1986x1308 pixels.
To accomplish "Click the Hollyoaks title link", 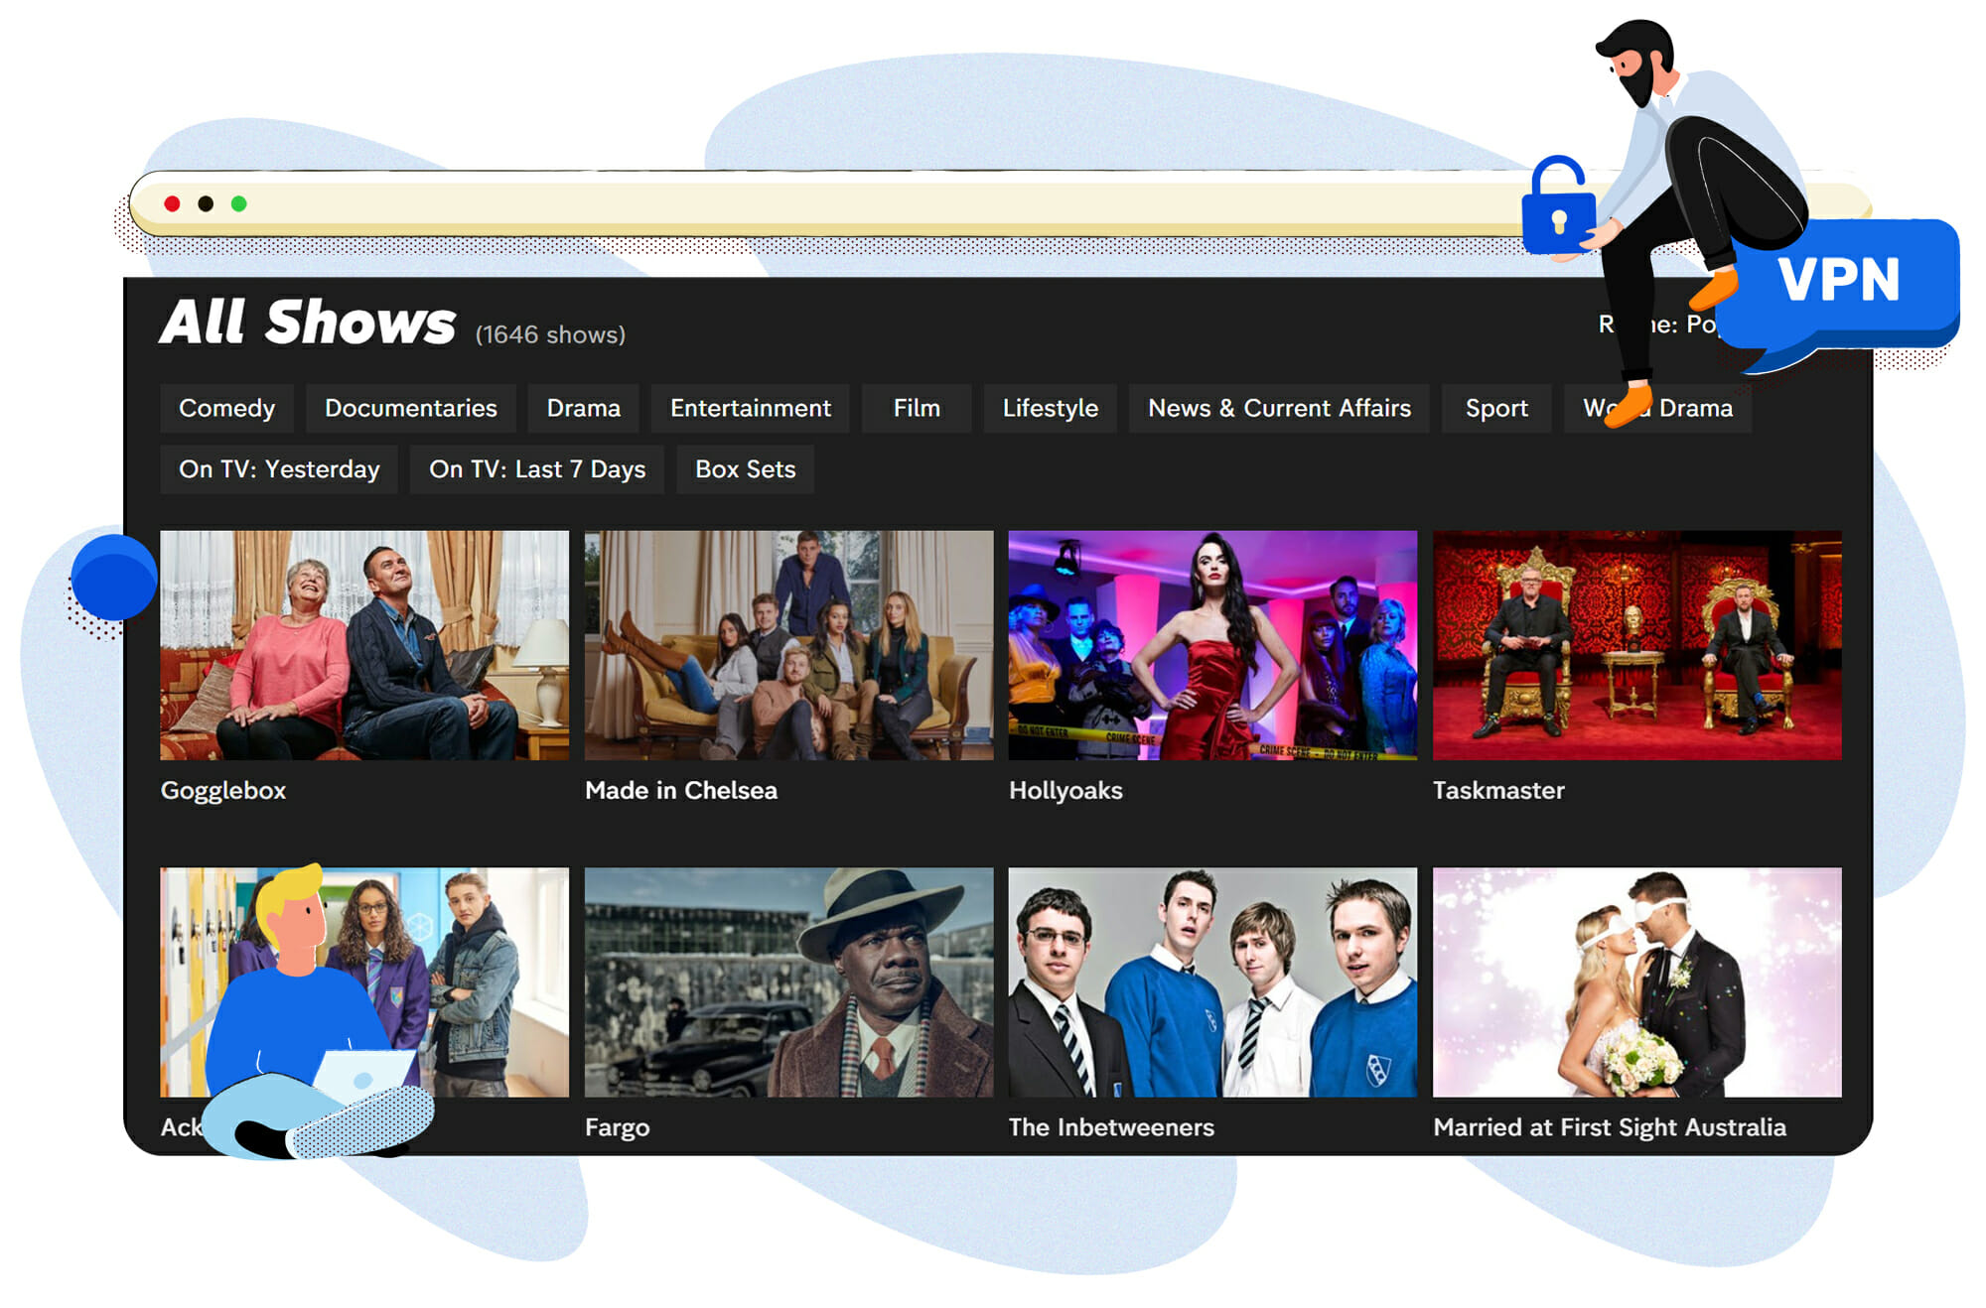I will click(1065, 791).
